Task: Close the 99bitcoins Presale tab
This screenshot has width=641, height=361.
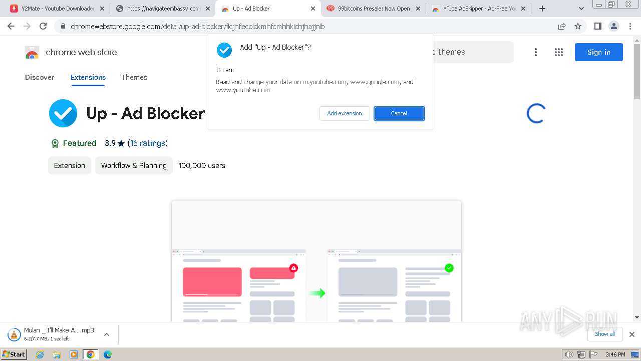Action: [x=418, y=9]
